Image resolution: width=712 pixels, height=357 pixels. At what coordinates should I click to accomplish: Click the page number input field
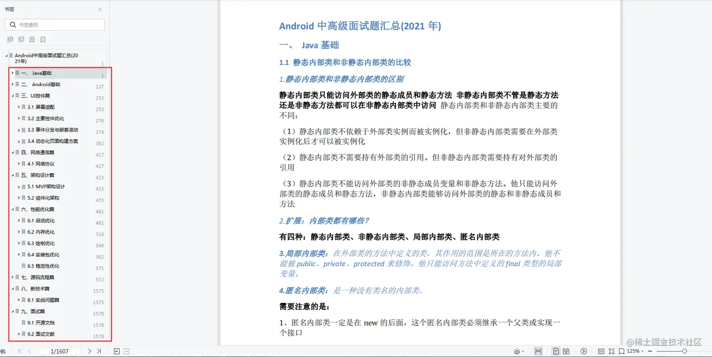(59, 350)
